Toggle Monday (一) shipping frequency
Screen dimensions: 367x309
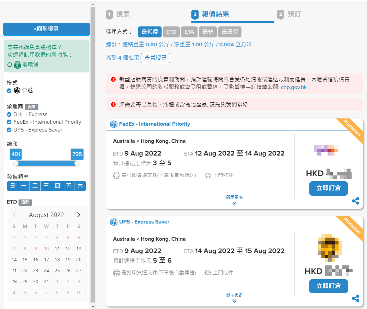24,186
